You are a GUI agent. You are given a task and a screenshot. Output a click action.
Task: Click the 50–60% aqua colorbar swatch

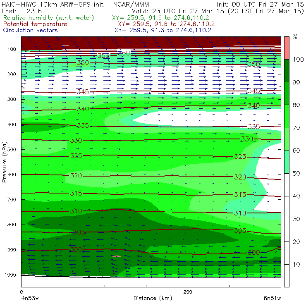click(x=287, y=162)
